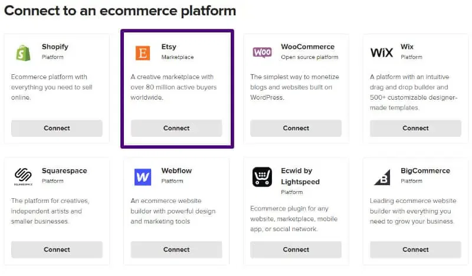Viewport: 472px width, 276px height.
Task: Click the BigCommerce logo icon
Action: (x=382, y=176)
